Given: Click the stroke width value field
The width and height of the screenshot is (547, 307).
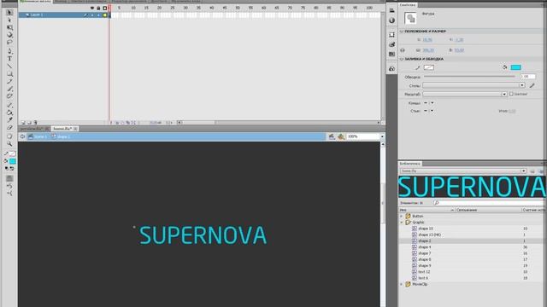Looking at the screenshot, I should coord(527,77).
